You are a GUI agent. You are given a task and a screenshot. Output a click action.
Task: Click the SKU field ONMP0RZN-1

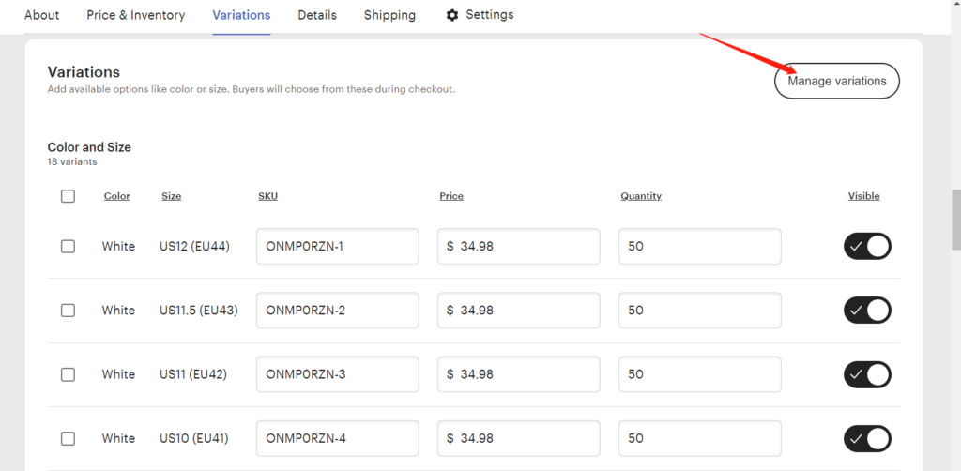click(x=338, y=246)
